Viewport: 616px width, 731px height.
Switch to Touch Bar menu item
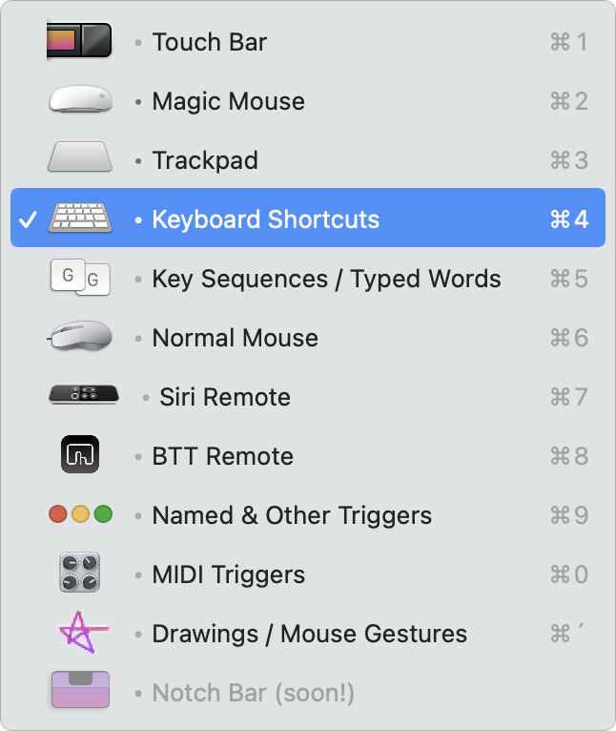(x=308, y=42)
